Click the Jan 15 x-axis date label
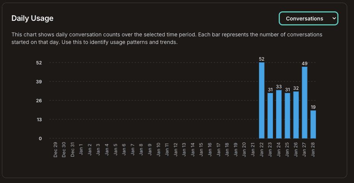This screenshot has height=183, width=354. (201, 149)
